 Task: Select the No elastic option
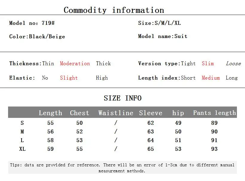(45, 78)
